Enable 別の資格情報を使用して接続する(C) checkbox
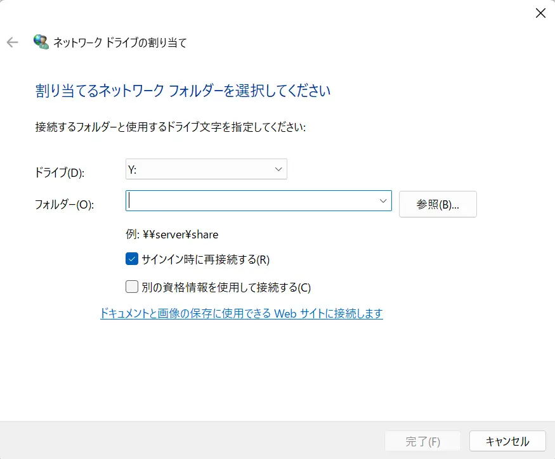The image size is (555, 459). click(132, 287)
